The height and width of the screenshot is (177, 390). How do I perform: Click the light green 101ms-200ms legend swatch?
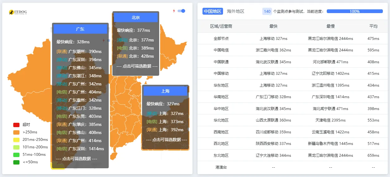coord(16,147)
